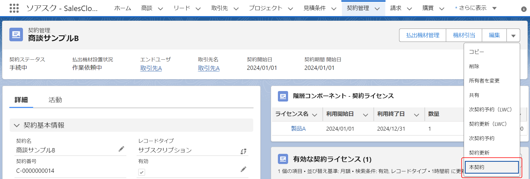530x179 pixels.
Task: Click the change record type icon
Action: click(243, 151)
